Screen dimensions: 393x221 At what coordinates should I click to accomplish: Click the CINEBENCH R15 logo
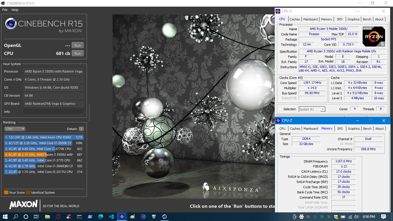(44, 25)
